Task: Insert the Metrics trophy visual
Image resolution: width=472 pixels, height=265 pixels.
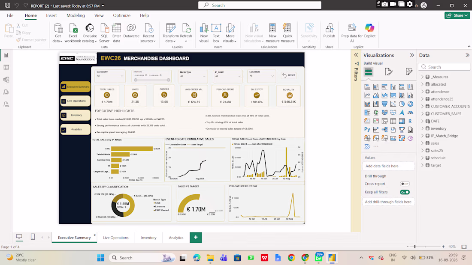Action: tap(402, 129)
